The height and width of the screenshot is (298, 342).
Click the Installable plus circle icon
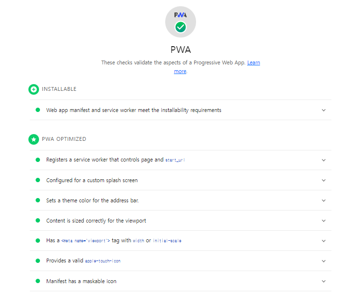tap(34, 89)
